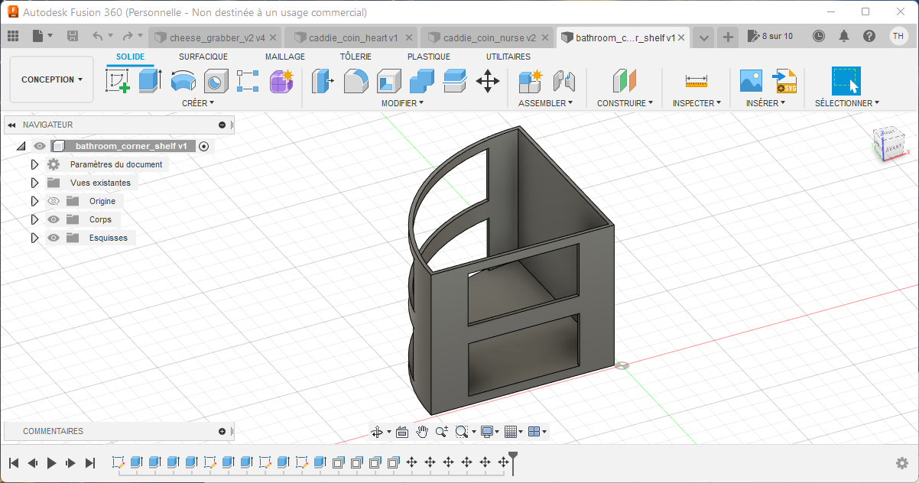Add a new design tab with plus button
The image size is (919, 483).
(x=728, y=37)
